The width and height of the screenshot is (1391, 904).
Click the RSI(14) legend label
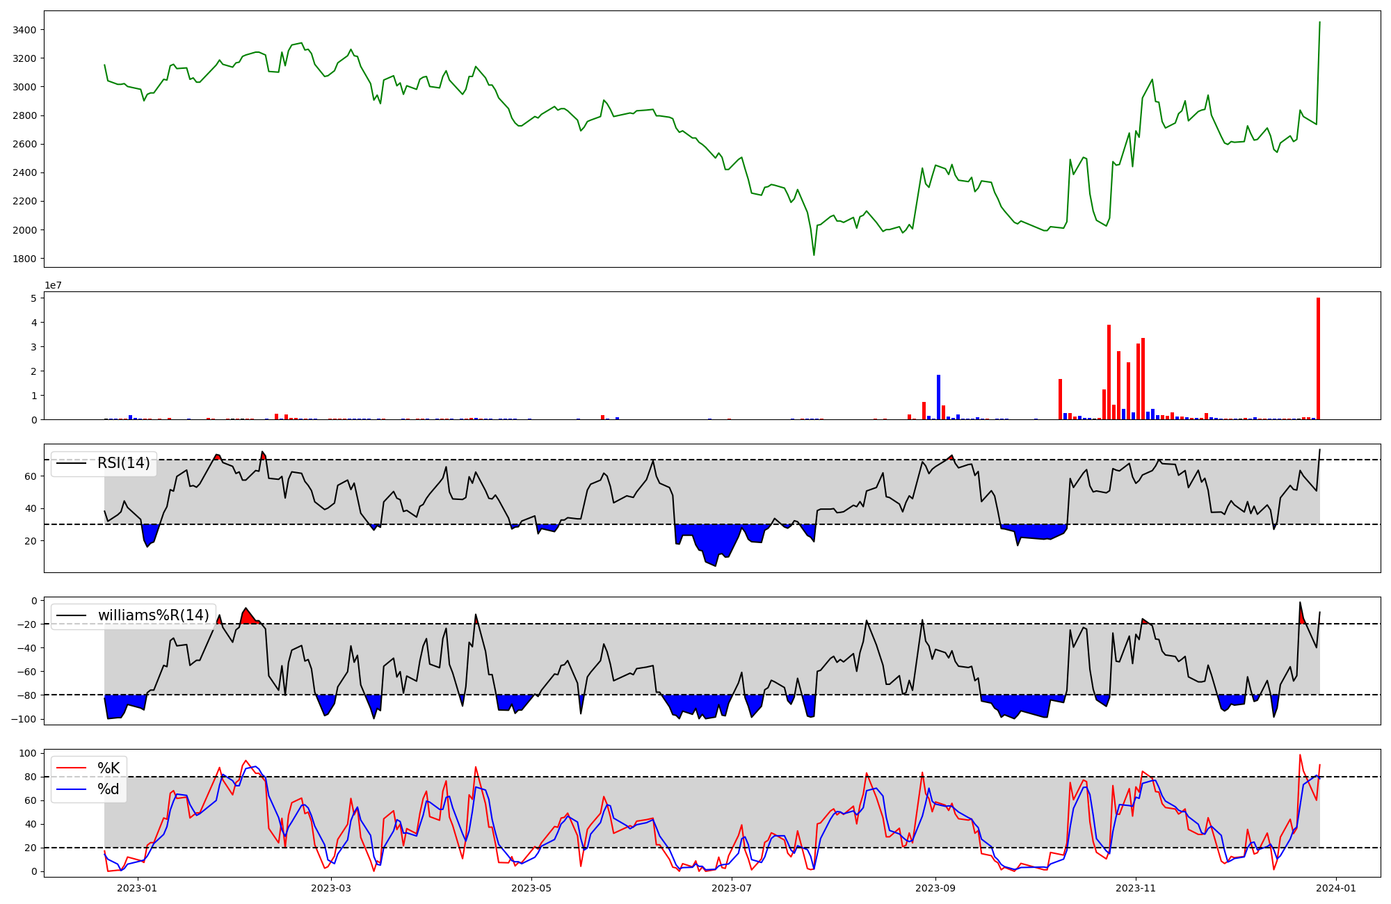point(124,463)
